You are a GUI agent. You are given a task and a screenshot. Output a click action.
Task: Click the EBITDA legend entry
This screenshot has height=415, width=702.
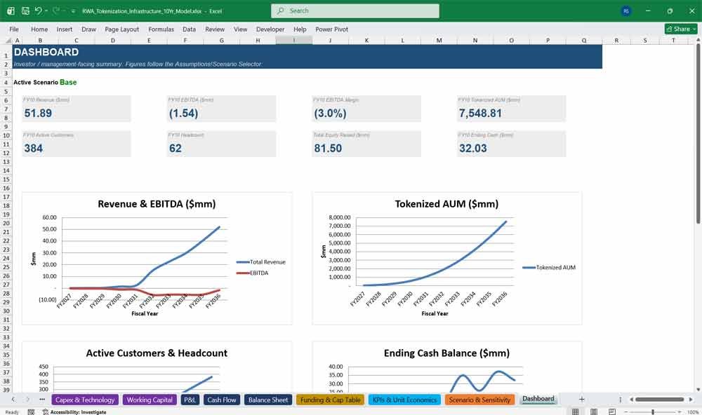pyautogui.click(x=253, y=273)
